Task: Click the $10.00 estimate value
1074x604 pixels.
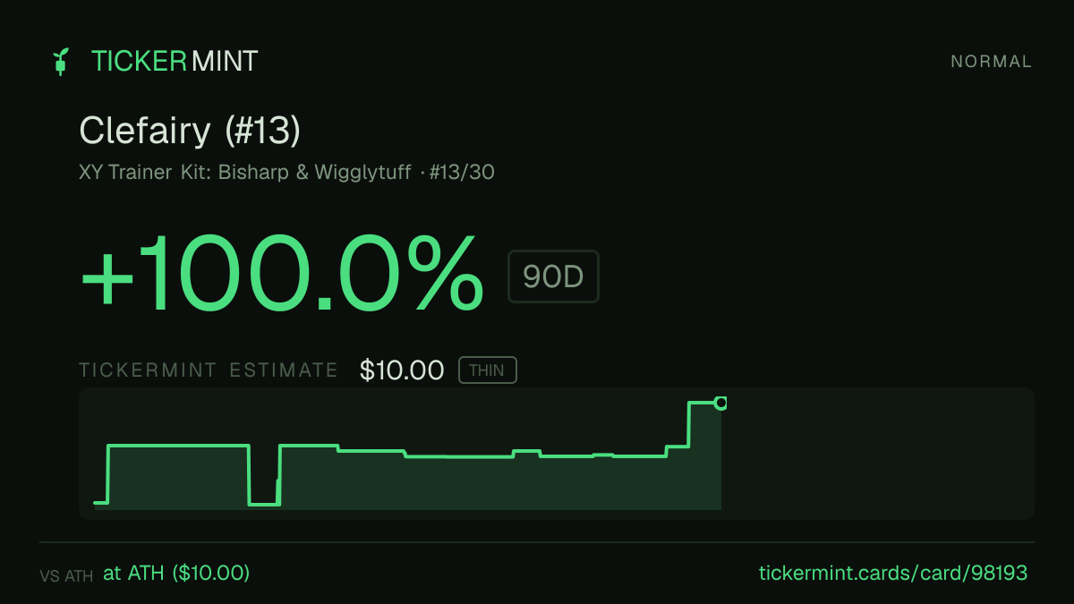Action: coord(402,370)
